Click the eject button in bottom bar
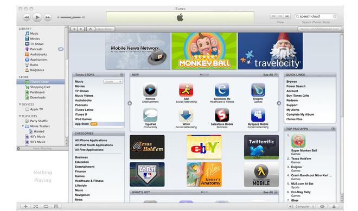 pyautogui.click(x=334, y=207)
